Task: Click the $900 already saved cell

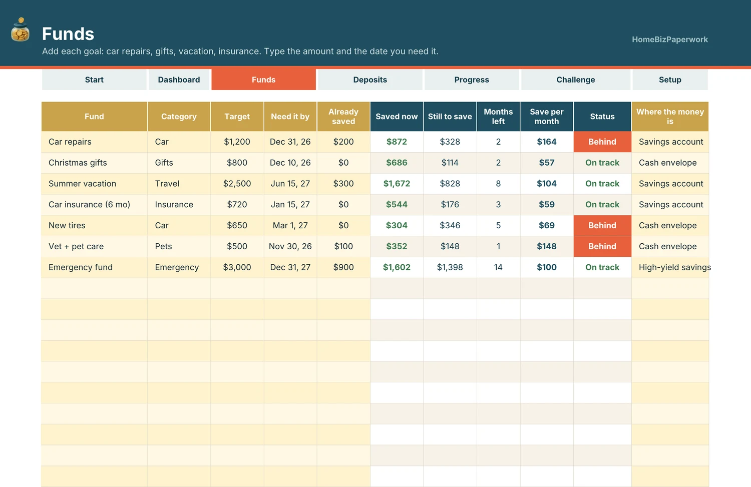Action: 343,267
